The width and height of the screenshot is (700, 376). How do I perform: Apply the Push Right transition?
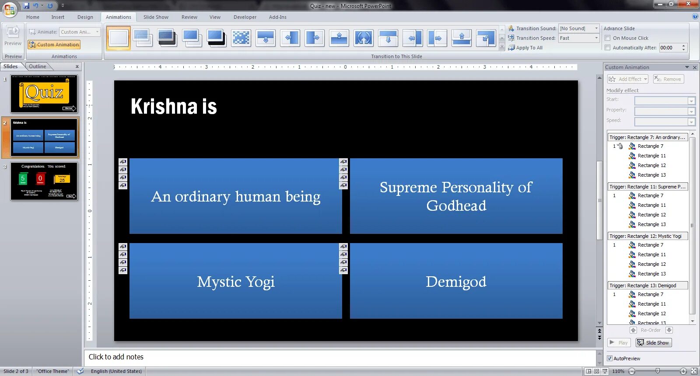pyautogui.click(x=437, y=38)
